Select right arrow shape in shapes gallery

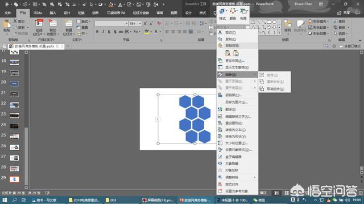coord(269,27)
